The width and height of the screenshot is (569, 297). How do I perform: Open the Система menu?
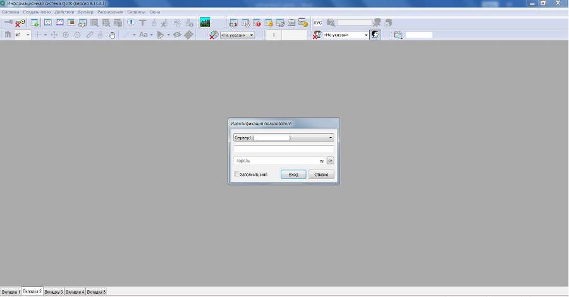click(x=10, y=12)
